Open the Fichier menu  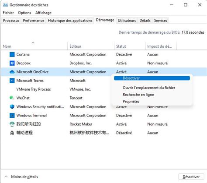8,13
